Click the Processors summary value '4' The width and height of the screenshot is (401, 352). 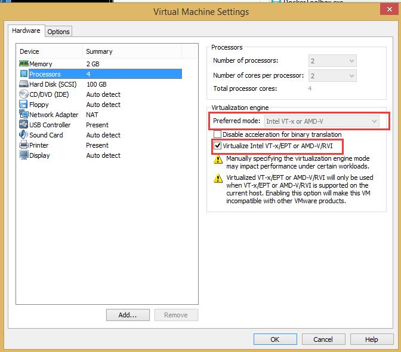point(88,74)
